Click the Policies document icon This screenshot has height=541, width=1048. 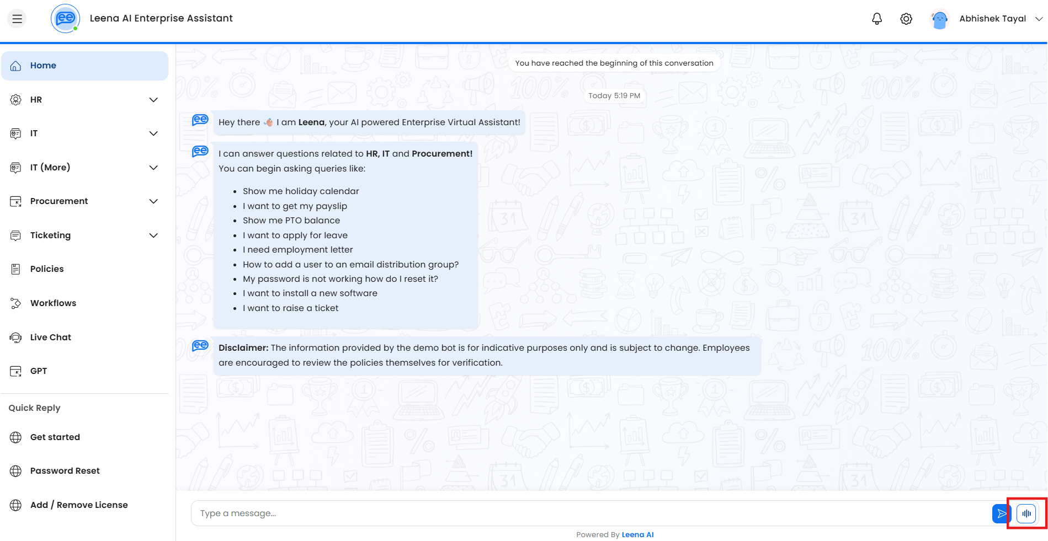[16, 269]
